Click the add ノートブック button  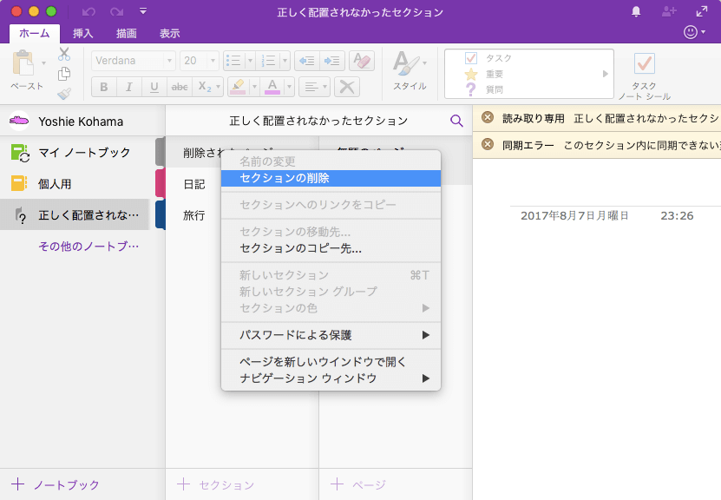coord(56,484)
